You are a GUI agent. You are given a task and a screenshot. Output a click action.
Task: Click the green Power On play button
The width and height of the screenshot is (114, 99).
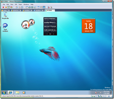point(9,7)
